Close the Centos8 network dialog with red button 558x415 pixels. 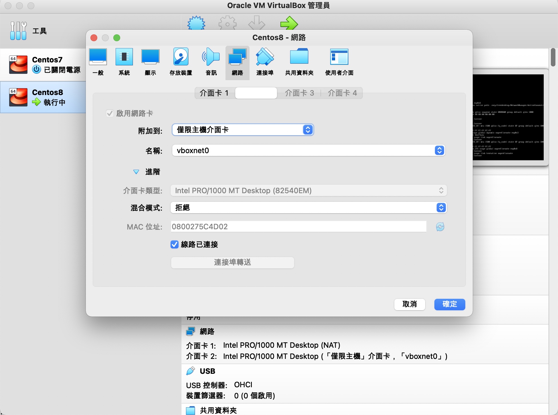tap(94, 38)
